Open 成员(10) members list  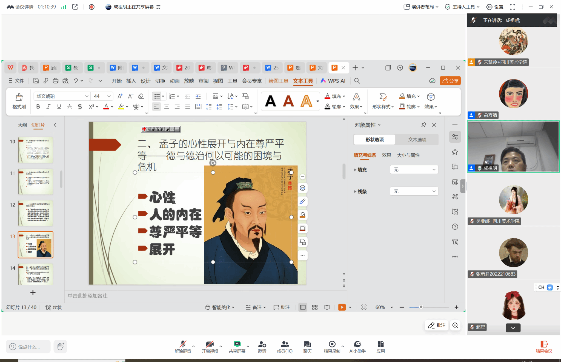(x=285, y=347)
